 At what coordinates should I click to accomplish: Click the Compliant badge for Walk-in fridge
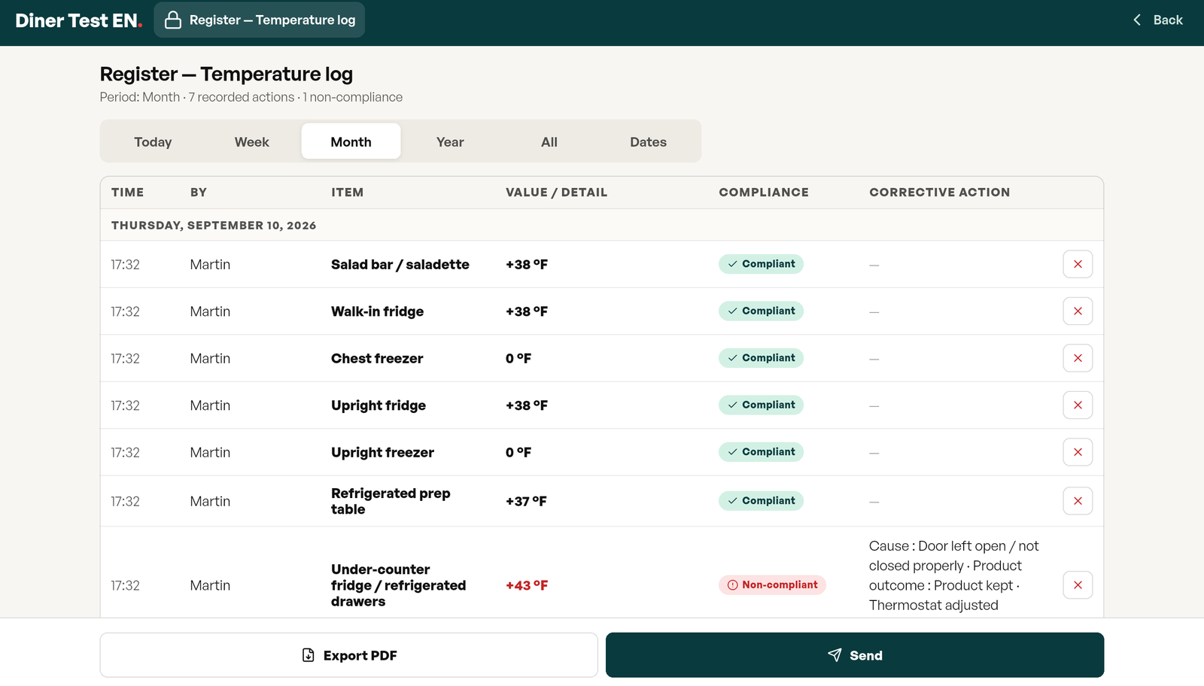pos(761,311)
